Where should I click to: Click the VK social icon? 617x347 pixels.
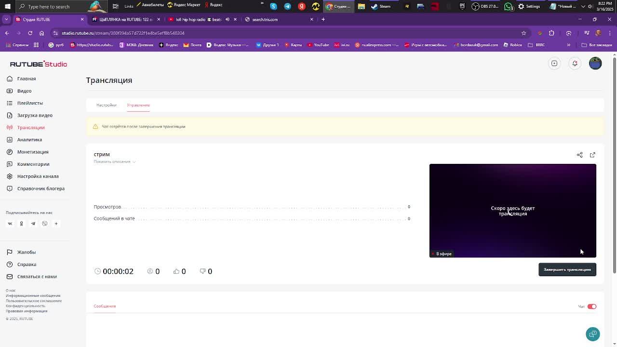10,224
